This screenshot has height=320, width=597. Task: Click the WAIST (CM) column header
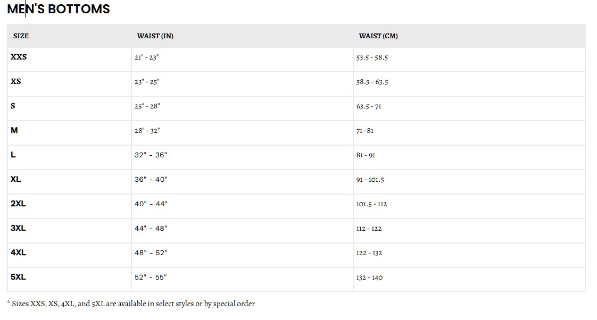tap(378, 36)
